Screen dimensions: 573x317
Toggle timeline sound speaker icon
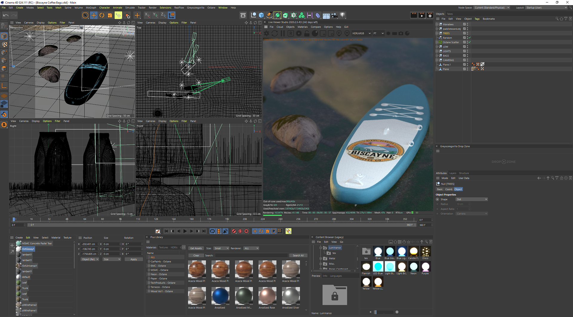[225, 231]
